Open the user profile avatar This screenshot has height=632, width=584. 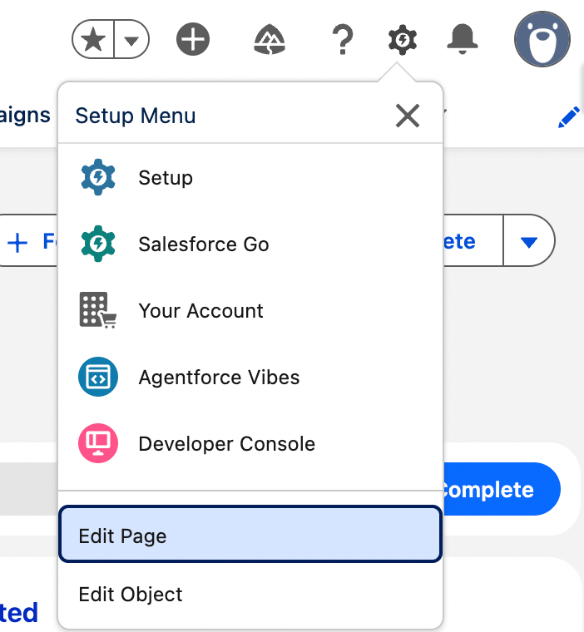click(x=542, y=39)
